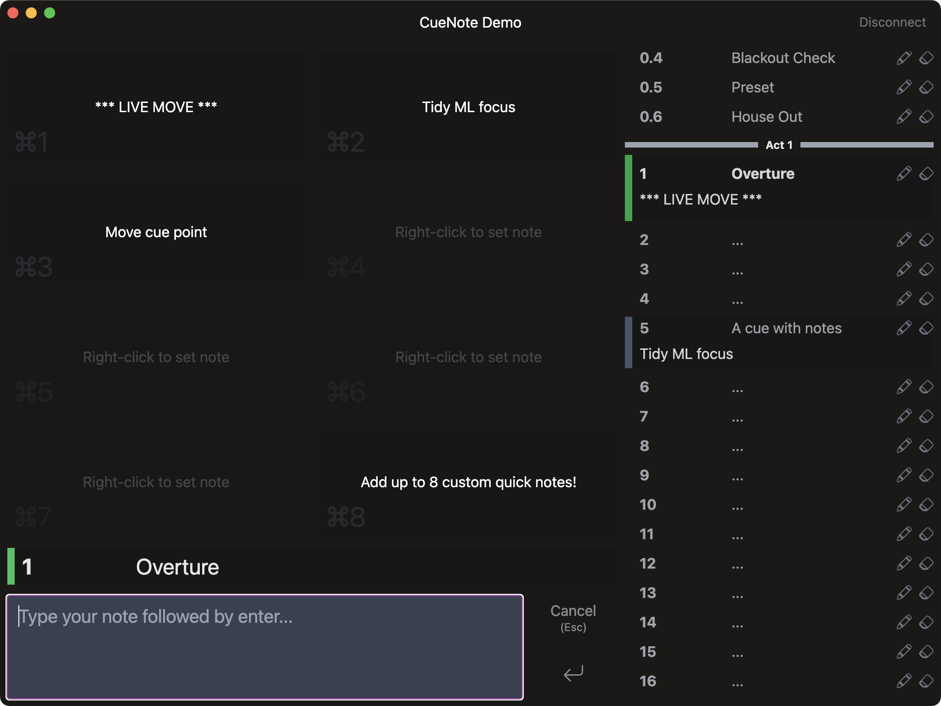
Task: Click pencil icon for cue 6
Action: pos(904,387)
